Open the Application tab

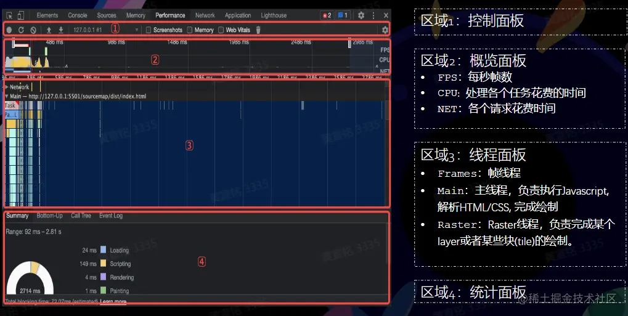coord(238,15)
